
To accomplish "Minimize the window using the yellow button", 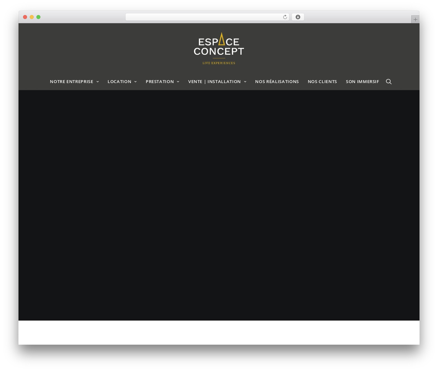I will tap(32, 17).
